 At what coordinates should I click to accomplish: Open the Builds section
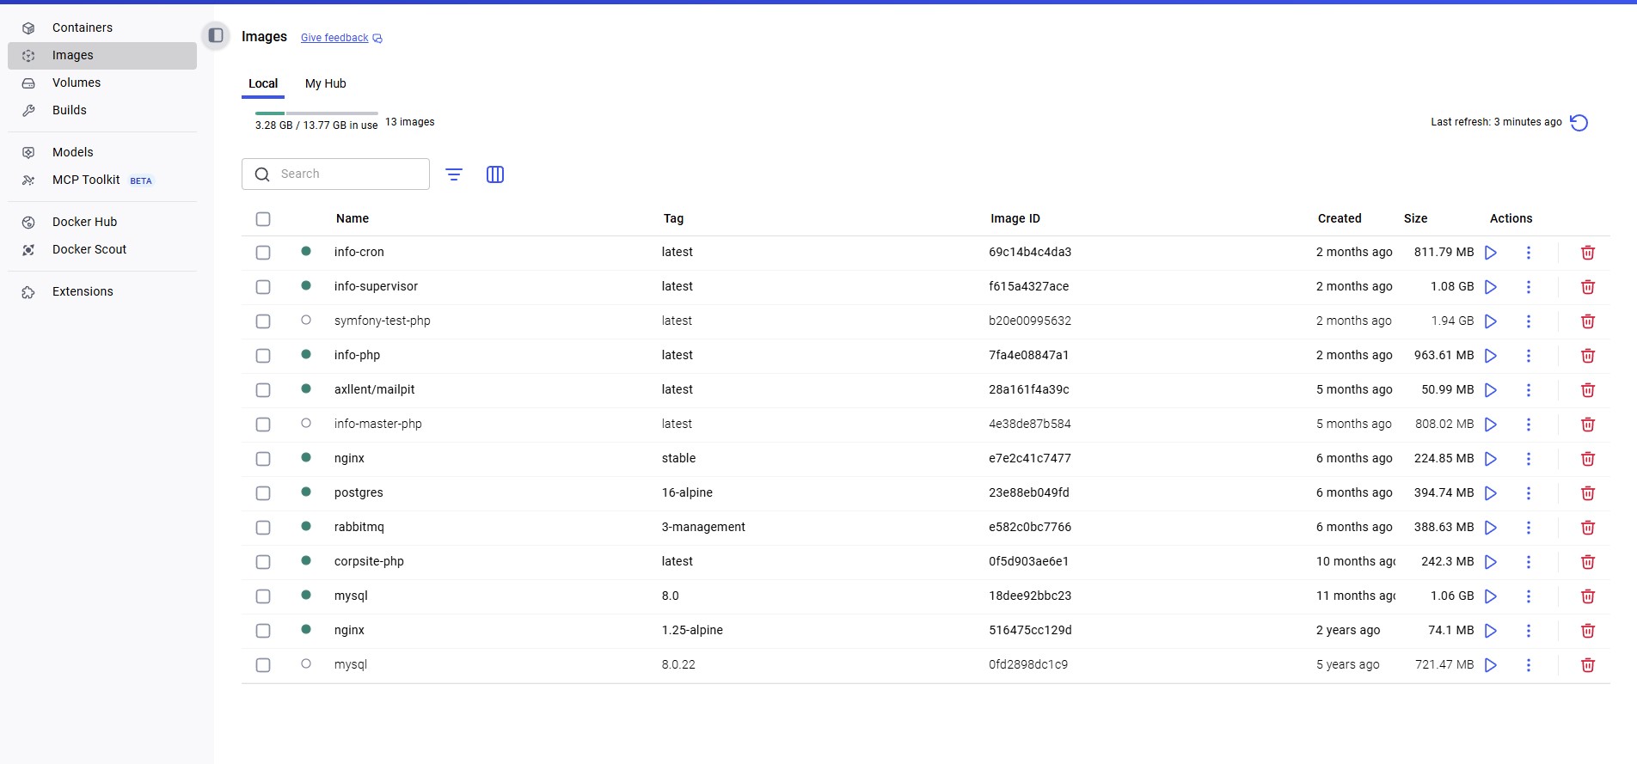pyautogui.click(x=102, y=110)
